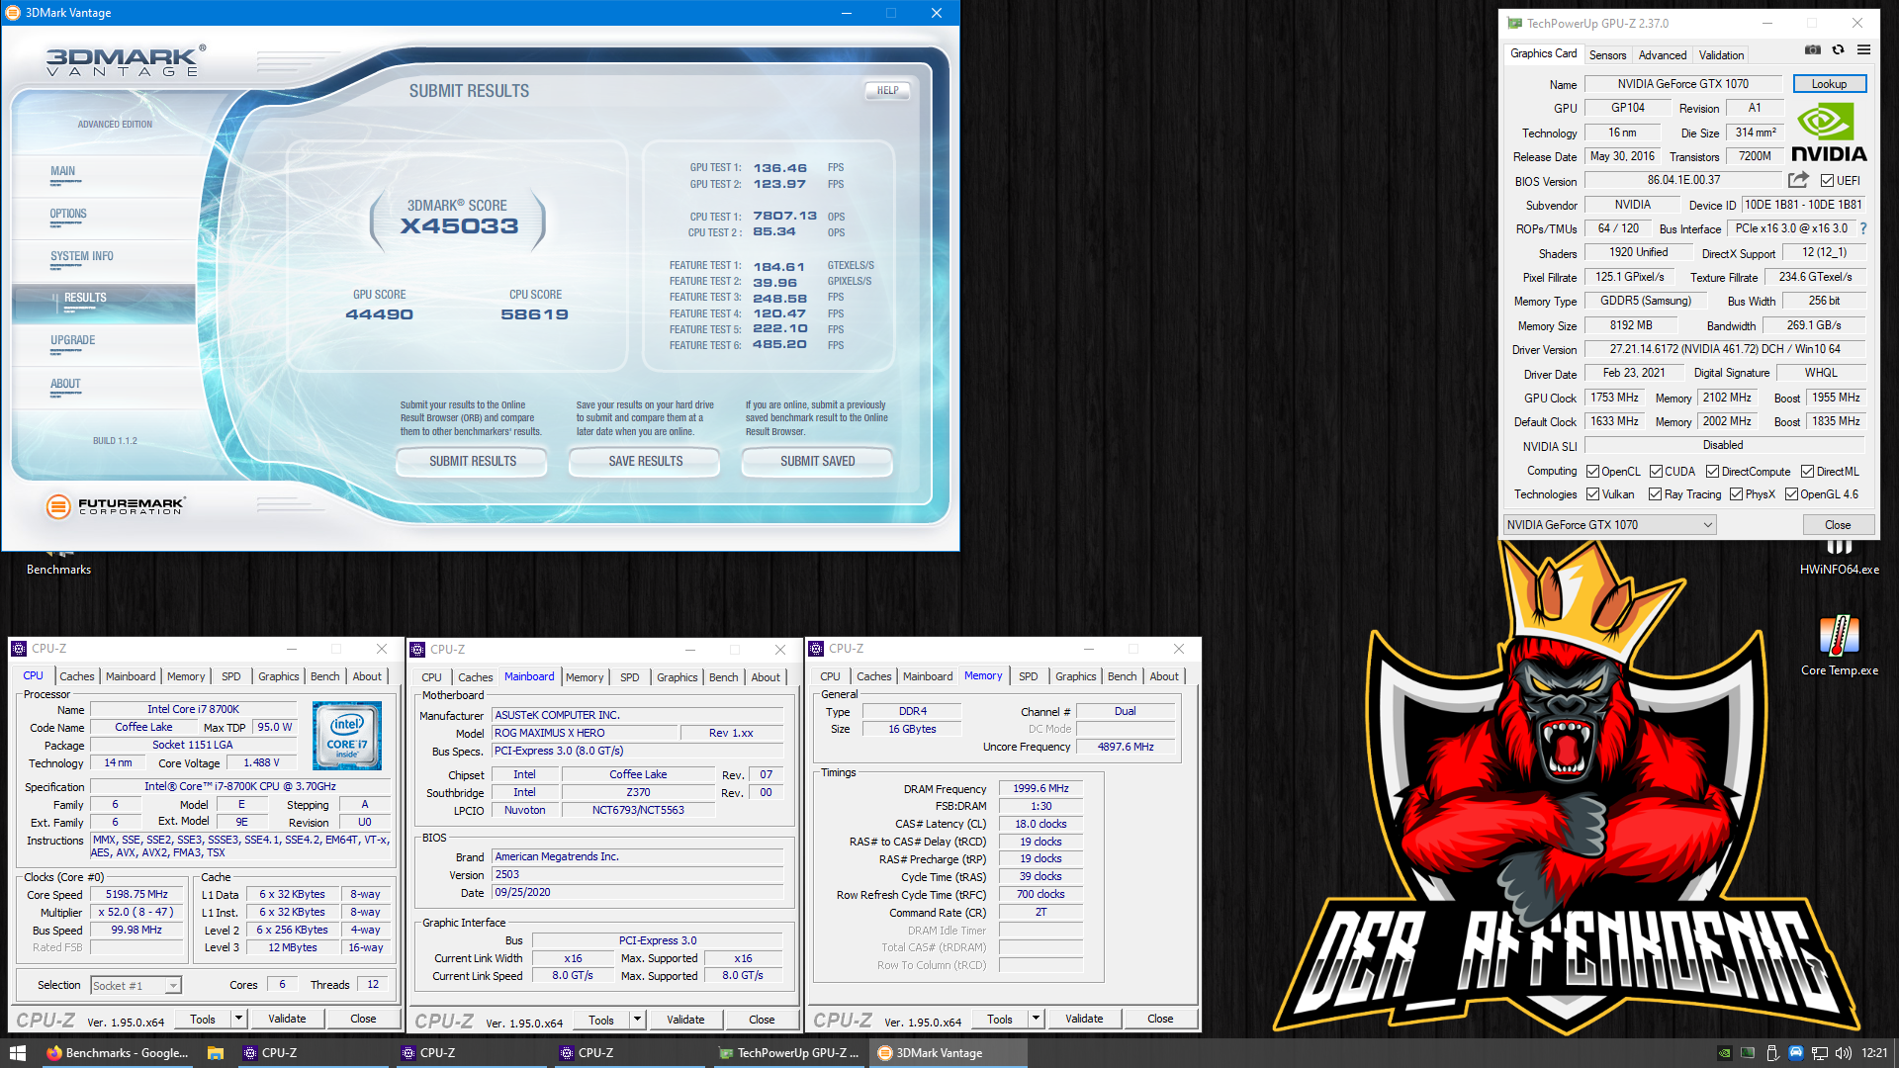Open the network tray icon

[1820, 1053]
